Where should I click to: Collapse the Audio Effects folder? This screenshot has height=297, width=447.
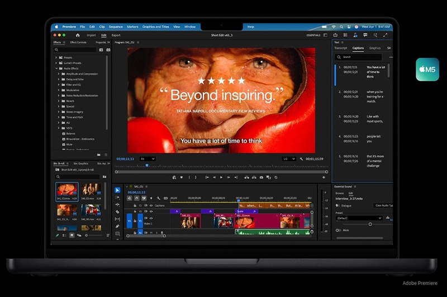tap(56, 69)
